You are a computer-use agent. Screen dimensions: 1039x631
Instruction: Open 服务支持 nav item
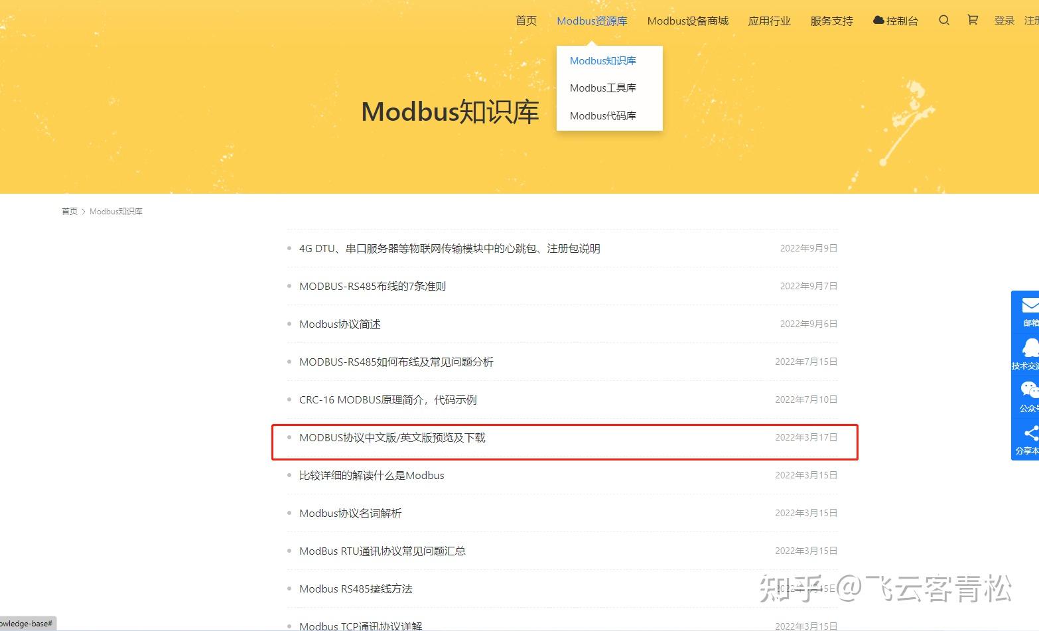coord(831,21)
